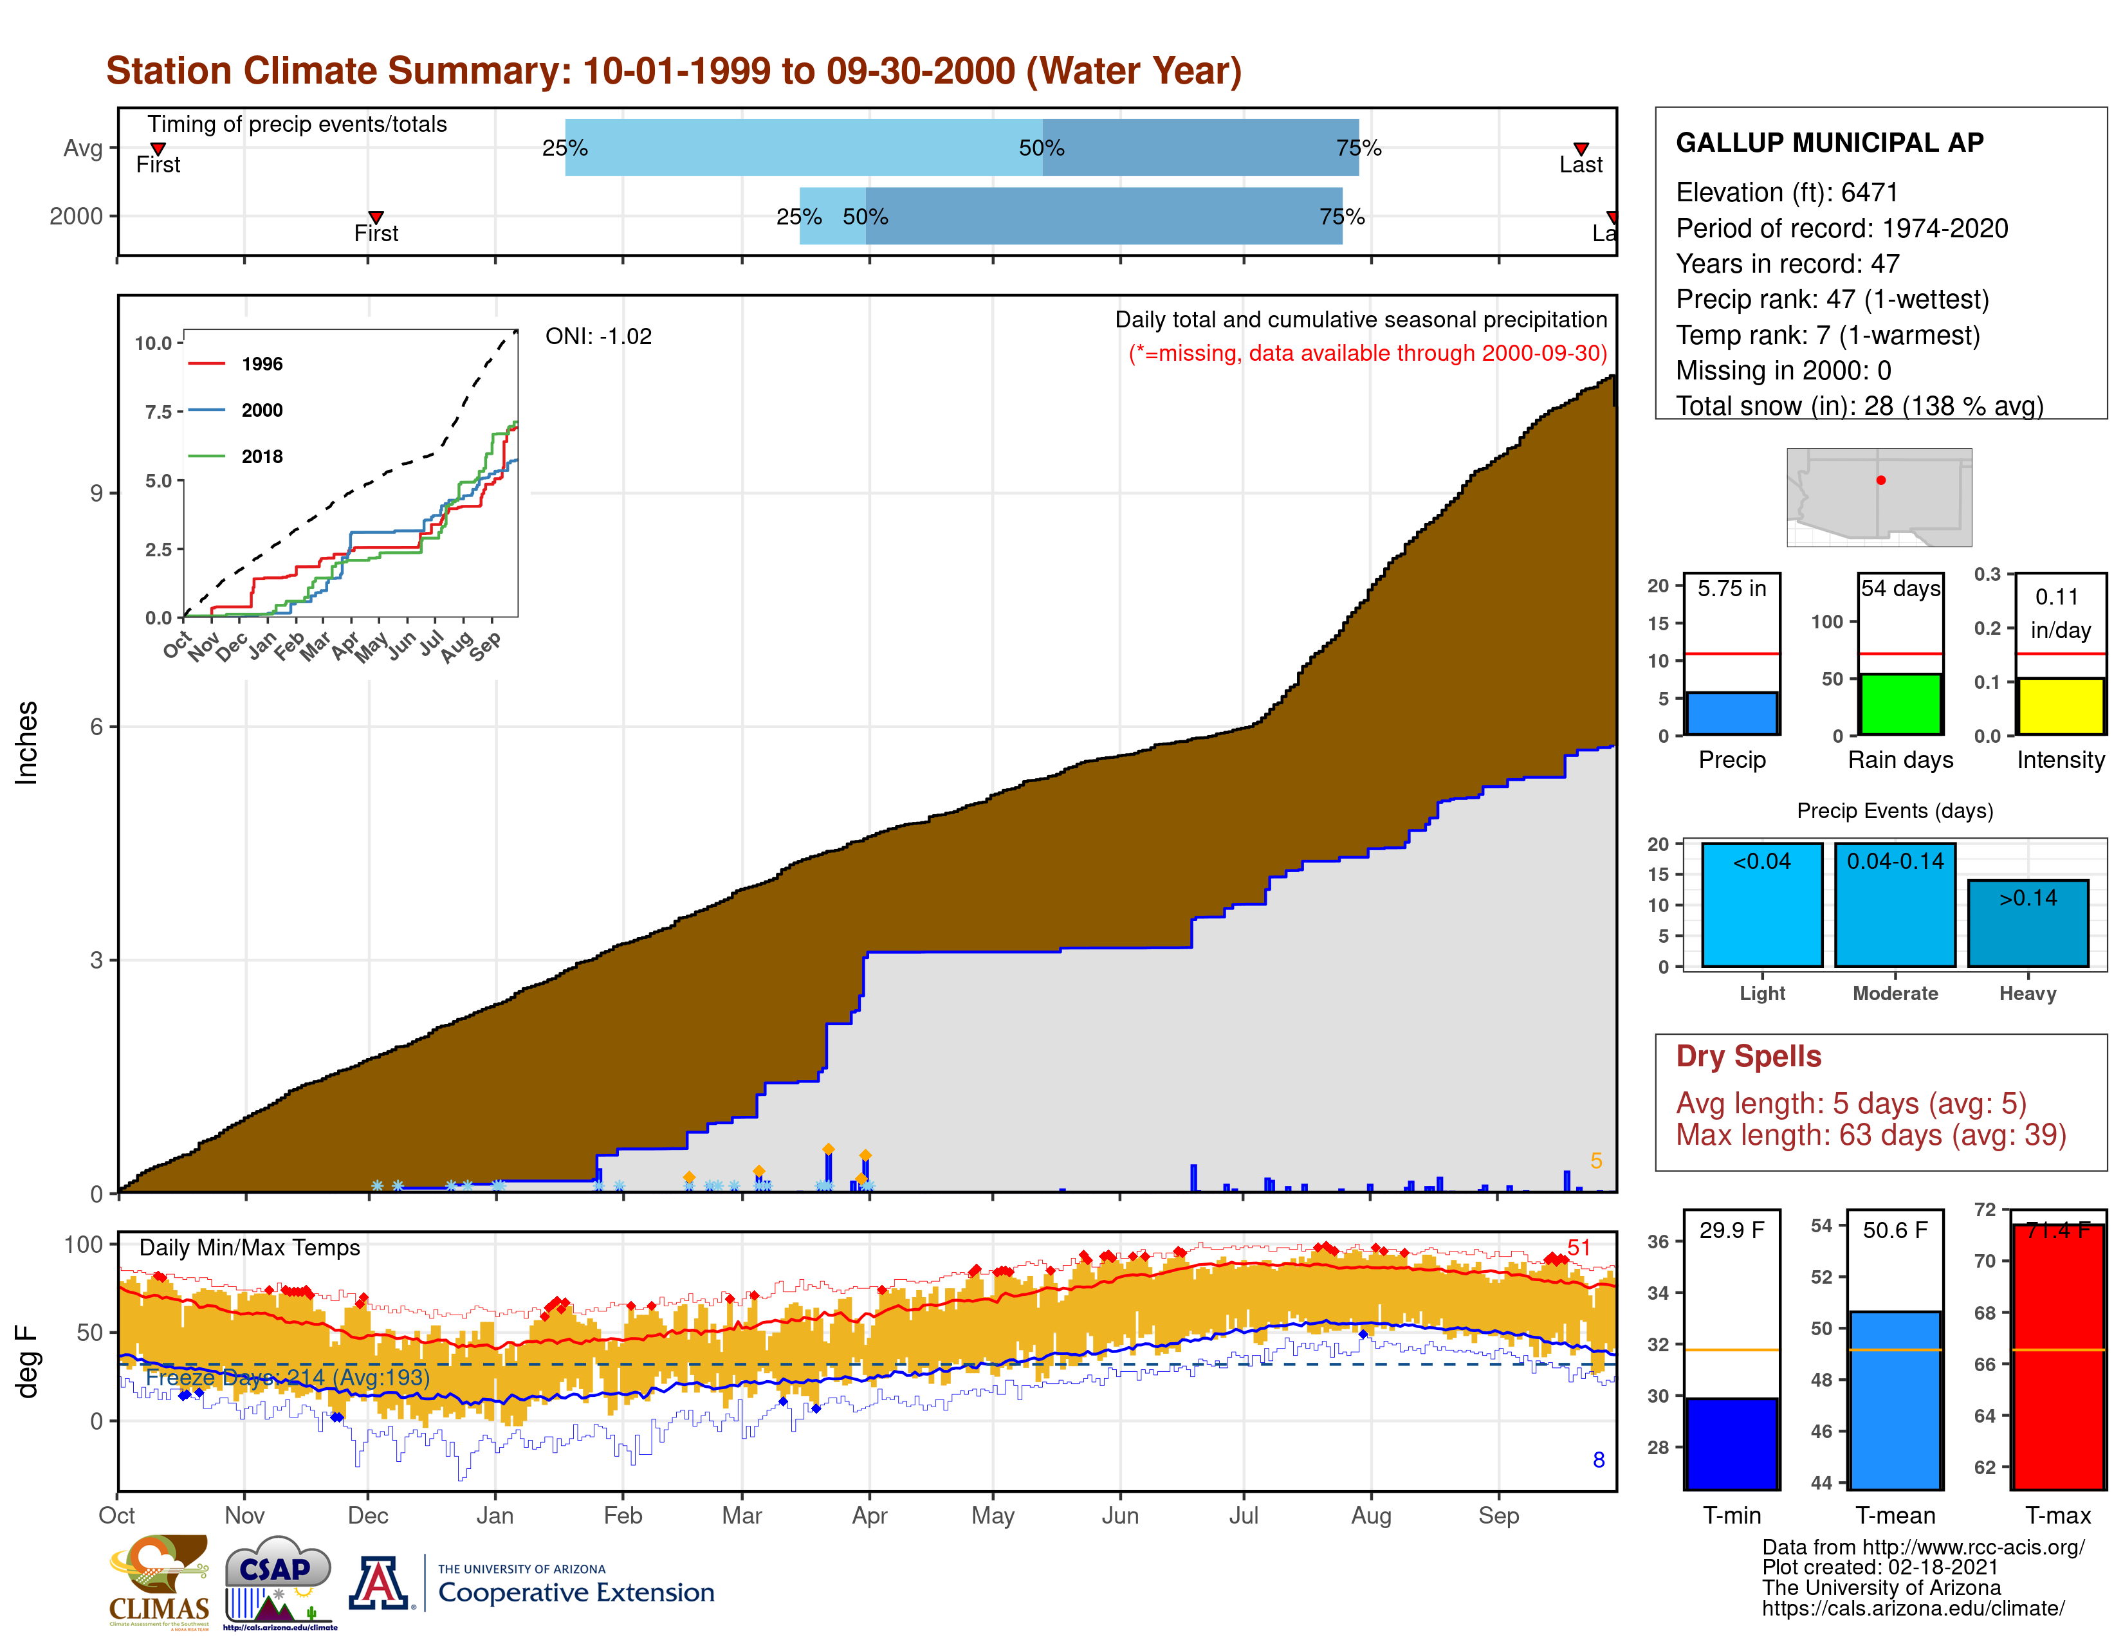Viewport: 2123px width, 1640px height.
Task: Click the blue Precip total bar
Action: 1731,713
